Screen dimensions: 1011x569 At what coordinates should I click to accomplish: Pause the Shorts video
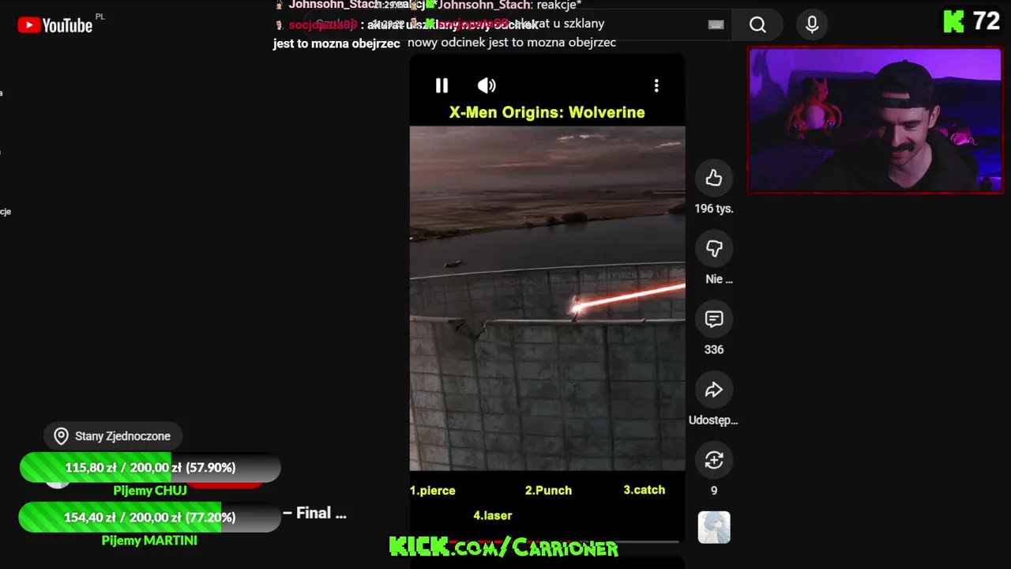tap(442, 85)
